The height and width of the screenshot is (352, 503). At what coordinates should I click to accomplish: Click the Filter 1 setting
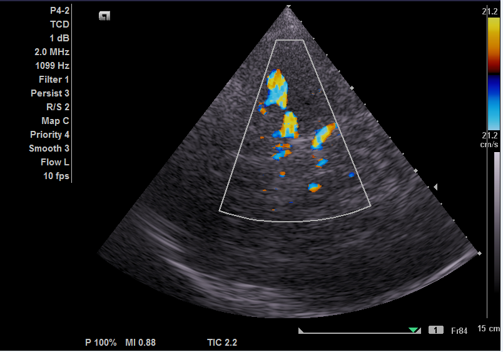(54, 80)
